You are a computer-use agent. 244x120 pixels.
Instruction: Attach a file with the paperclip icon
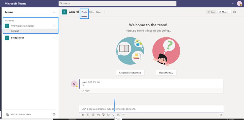tap(88, 115)
